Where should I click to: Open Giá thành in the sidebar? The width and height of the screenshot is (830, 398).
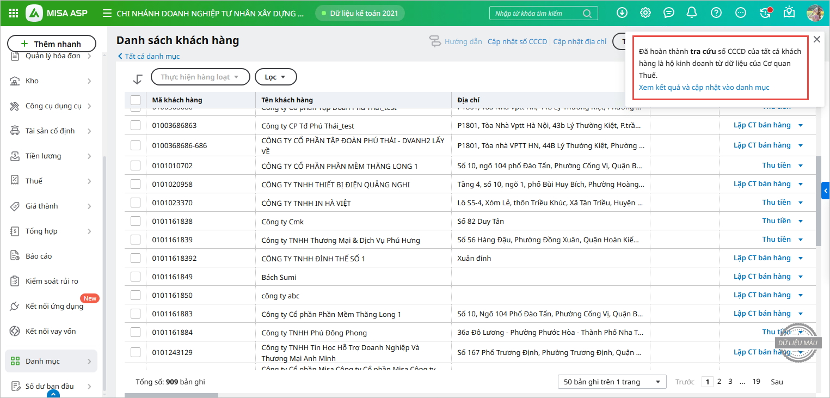51,206
